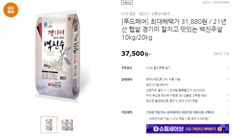Image resolution: width=233 pixels, height=138 pixels.
Task: Click the 최대 8개월 무이자 link
Action: [x=157, y=85]
